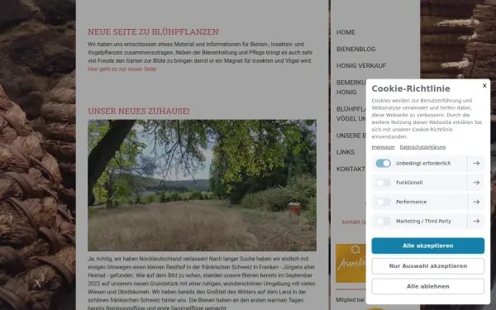The image size is (496, 310).
Task: Go to HOME in the navigation menu
Action: pyautogui.click(x=346, y=32)
